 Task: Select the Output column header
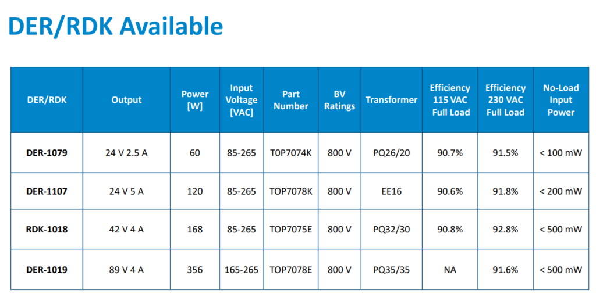(126, 100)
